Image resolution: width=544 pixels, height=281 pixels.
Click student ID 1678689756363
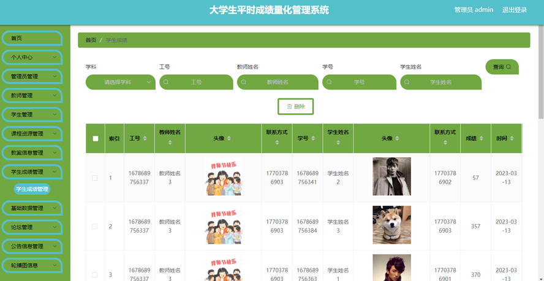coord(308,275)
